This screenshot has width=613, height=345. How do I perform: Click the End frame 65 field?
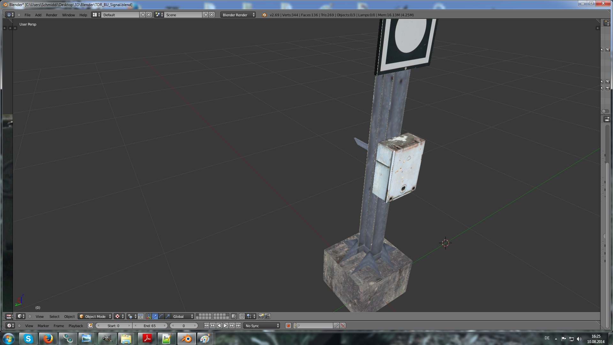pos(150,326)
